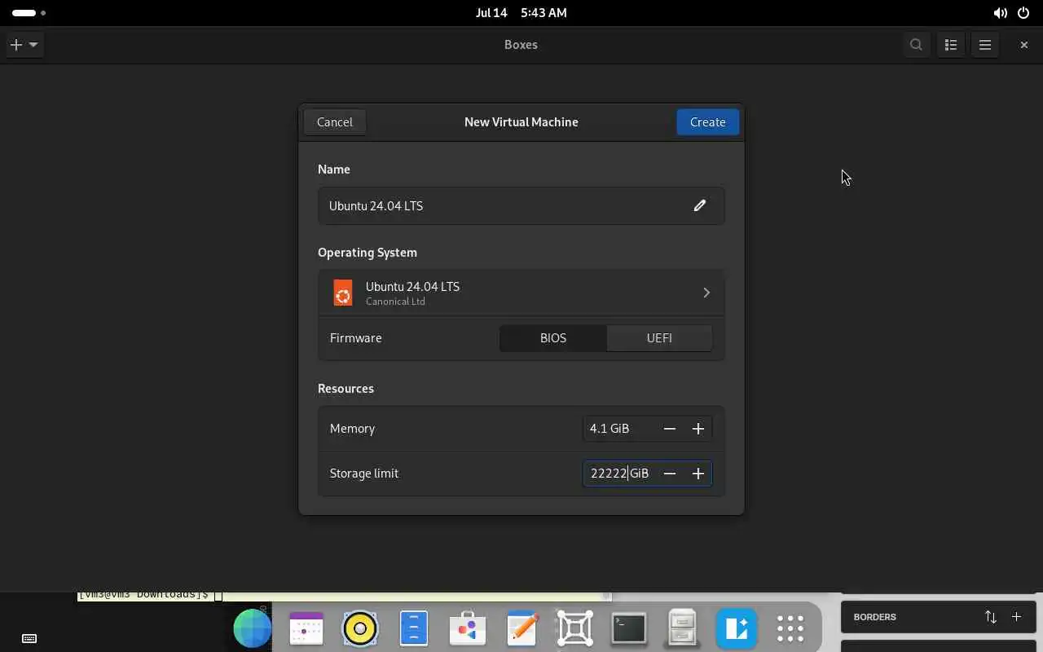Screen dimensions: 1043x652
Task: Switch to list view in Boxes
Action: tap(950, 45)
